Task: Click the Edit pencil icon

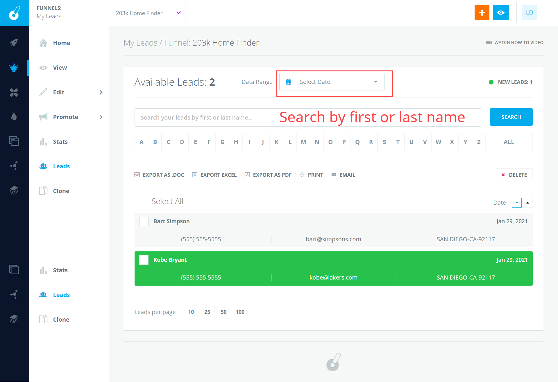Action: tap(43, 92)
